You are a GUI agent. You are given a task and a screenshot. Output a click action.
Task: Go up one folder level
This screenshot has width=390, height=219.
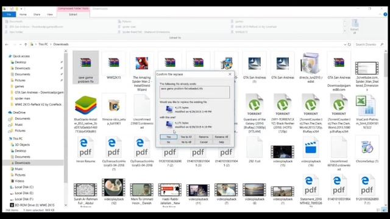pyautogui.click(x=26, y=44)
